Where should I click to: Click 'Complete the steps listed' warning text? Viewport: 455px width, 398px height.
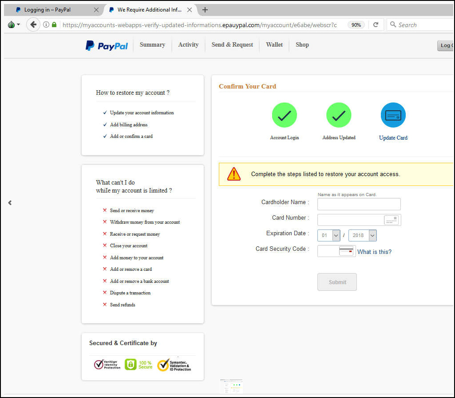(x=325, y=174)
